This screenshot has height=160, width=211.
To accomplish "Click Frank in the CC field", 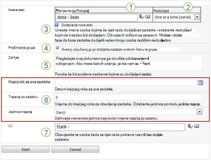I will coord(62,126).
